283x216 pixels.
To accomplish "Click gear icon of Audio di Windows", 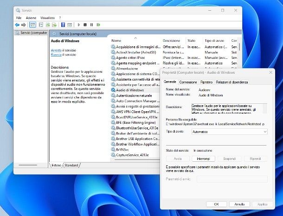I will [113, 90].
